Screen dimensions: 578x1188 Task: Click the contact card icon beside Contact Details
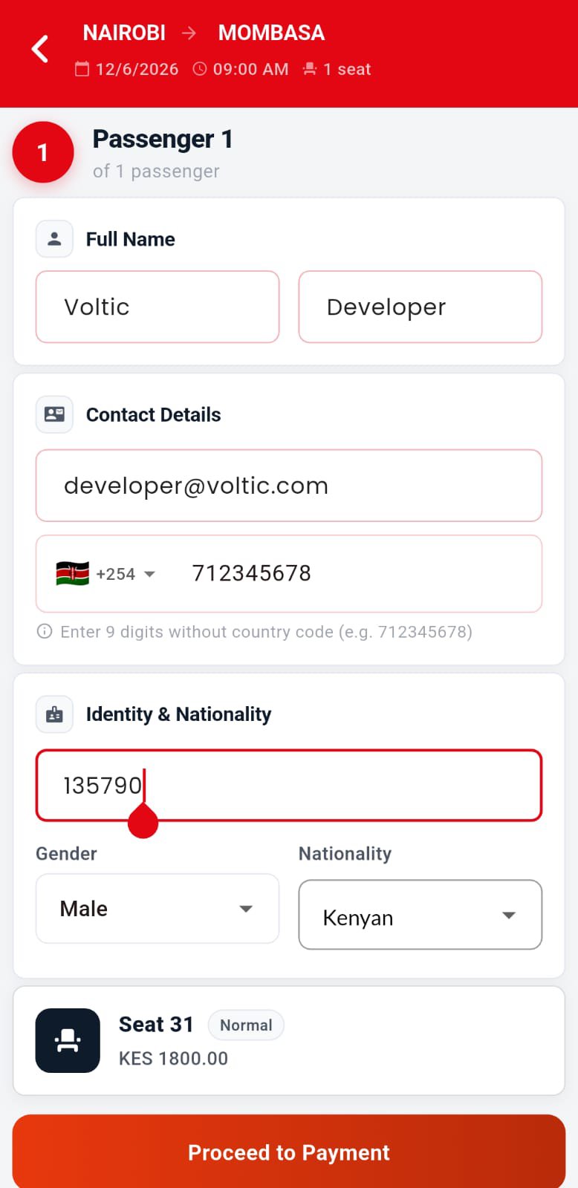[54, 414]
